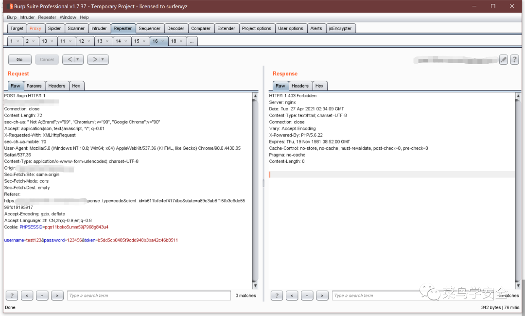Open the Project options tab
Viewport: 525px width, 316px height.
[x=257, y=29]
